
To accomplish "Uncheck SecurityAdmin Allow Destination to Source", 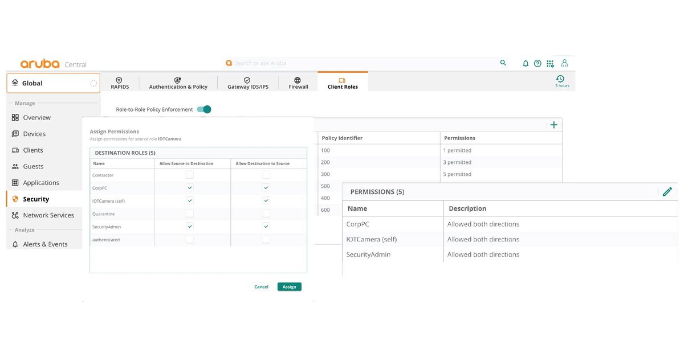I will pyautogui.click(x=266, y=227).
